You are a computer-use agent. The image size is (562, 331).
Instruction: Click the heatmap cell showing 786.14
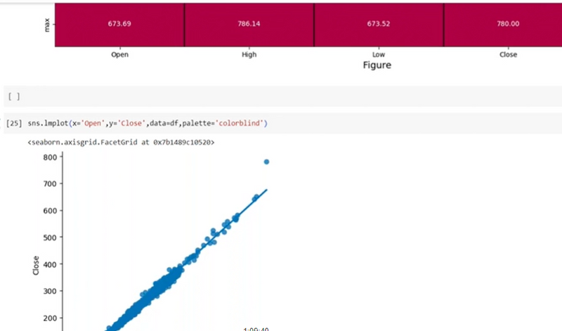(249, 24)
